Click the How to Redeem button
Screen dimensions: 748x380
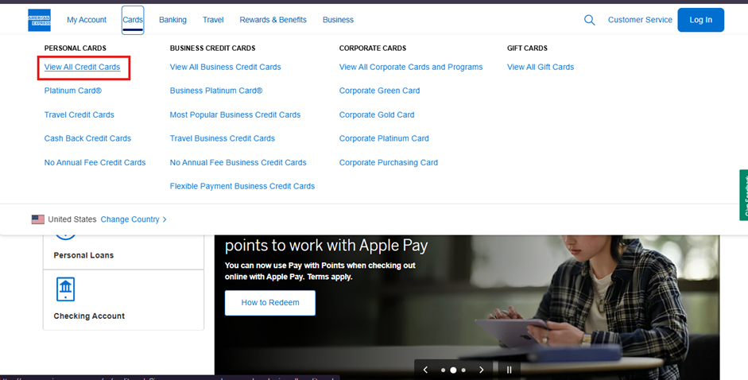[x=270, y=303]
